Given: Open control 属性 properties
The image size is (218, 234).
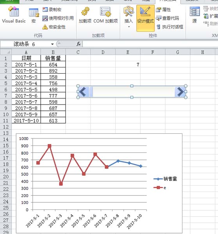Looking at the screenshot, I should 163,10.
